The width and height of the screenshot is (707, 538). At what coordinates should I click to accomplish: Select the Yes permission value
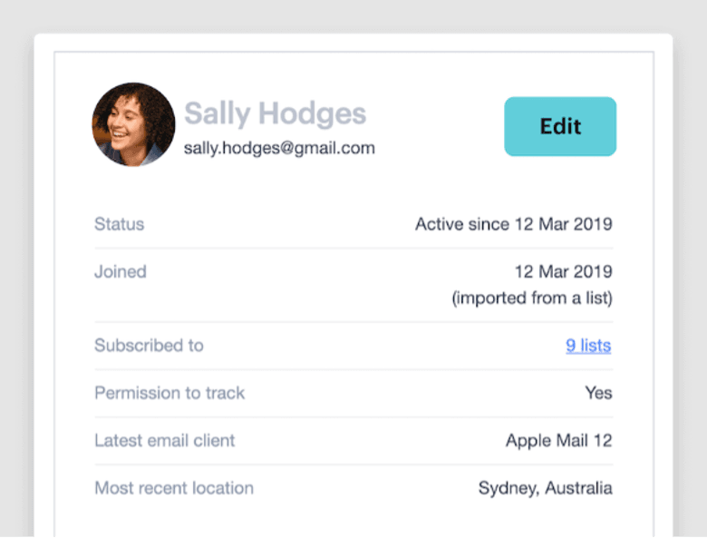(x=598, y=393)
